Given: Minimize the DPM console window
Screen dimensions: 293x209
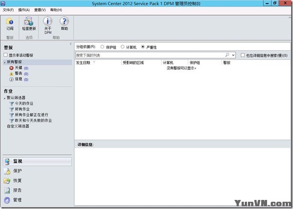Looking at the screenshot, I should pos(267,3).
